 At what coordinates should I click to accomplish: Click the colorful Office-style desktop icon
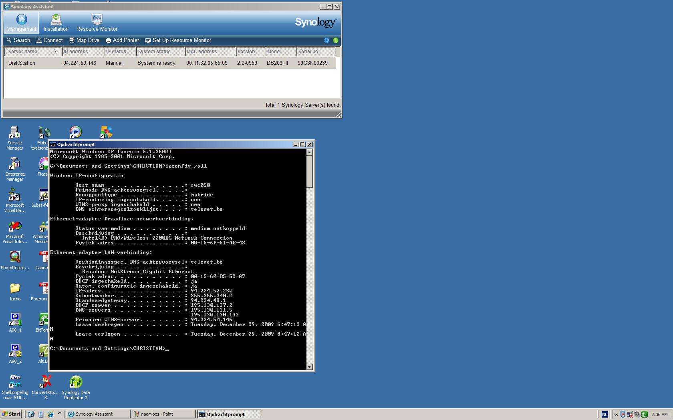point(106,132)
